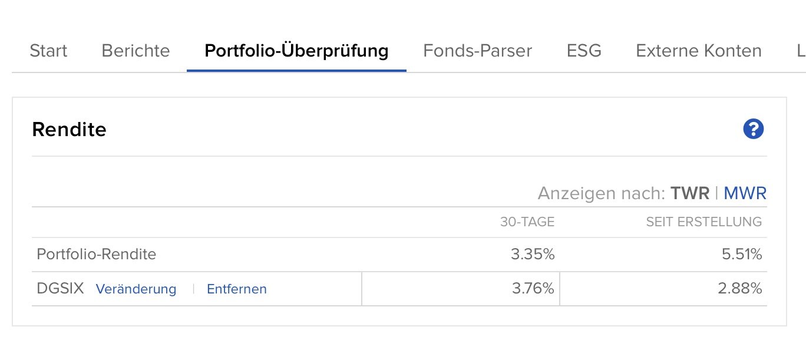Go to the Fonds-Parser tab

477,51
